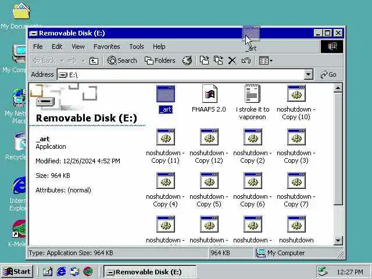The height and width of the screenshot is (279, 372).
Task: Click 'Modified: 12/26/2024 4:52 PM' text
Action: coord(78,162)
